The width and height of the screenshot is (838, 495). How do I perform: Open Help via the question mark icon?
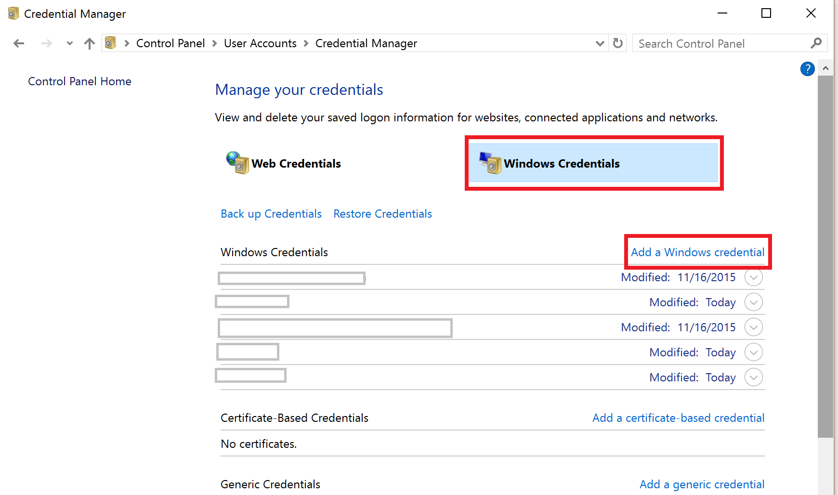[x=807, y=69]
